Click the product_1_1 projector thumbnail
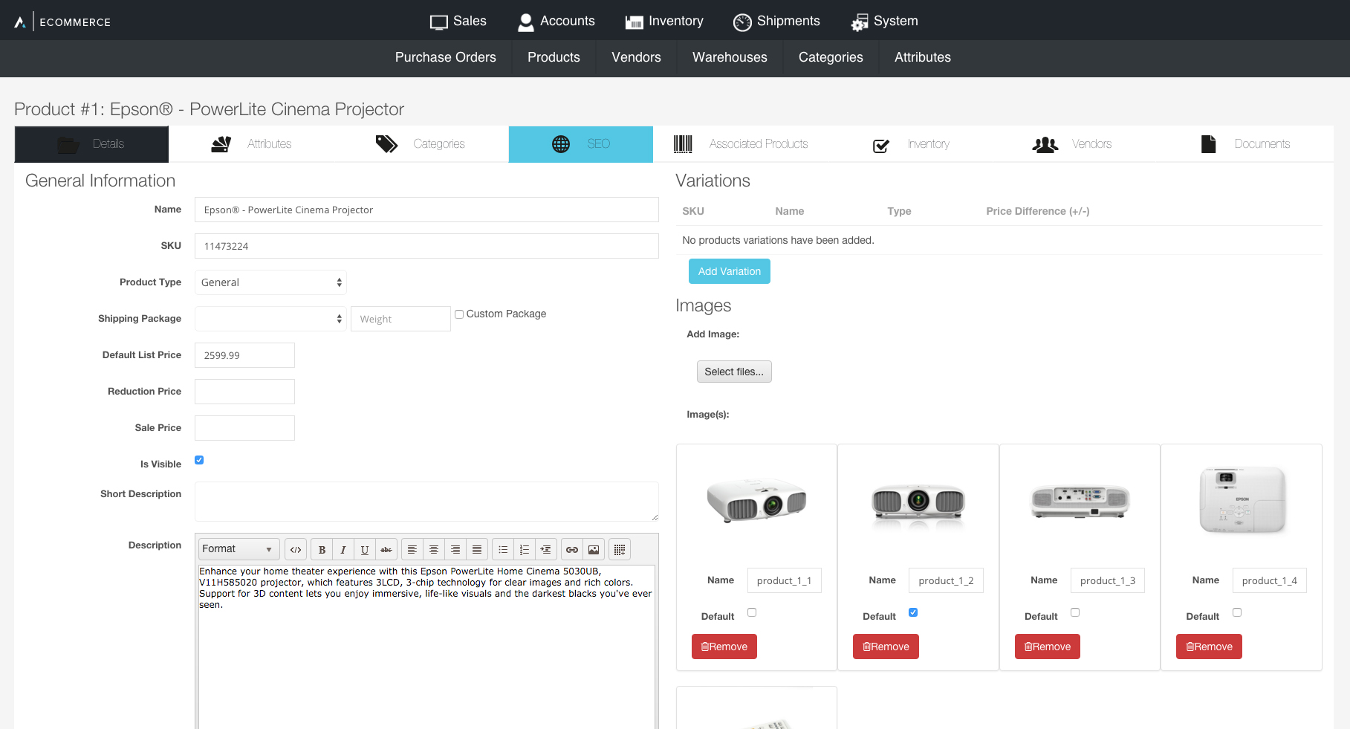The height and width of the screenshot is (729, 1350). 756,500
